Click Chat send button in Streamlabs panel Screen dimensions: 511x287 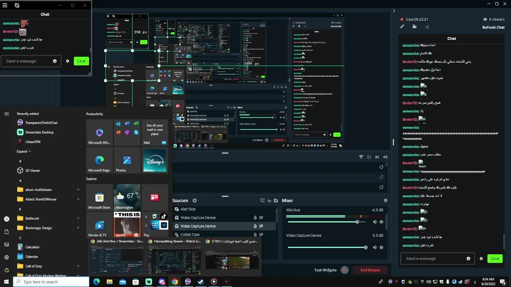[x=495, y=258]
